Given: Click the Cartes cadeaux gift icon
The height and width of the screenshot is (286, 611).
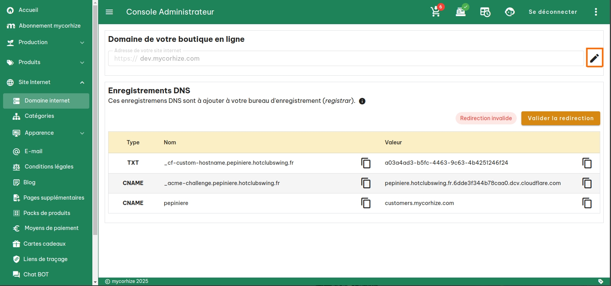Looking at the screenshot, I should pyautogui.click(x=16, y=244).
